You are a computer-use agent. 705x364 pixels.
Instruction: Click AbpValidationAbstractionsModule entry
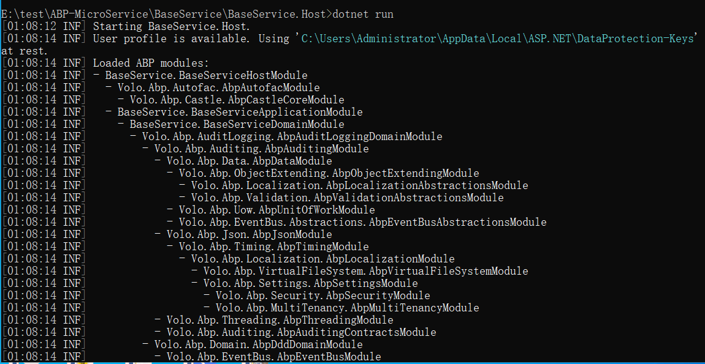pyautogui.click(x=348, y=198)
